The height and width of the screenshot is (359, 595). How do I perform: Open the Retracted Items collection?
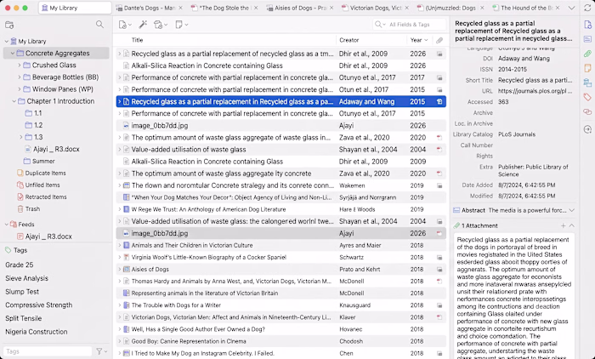click(46, 197)
